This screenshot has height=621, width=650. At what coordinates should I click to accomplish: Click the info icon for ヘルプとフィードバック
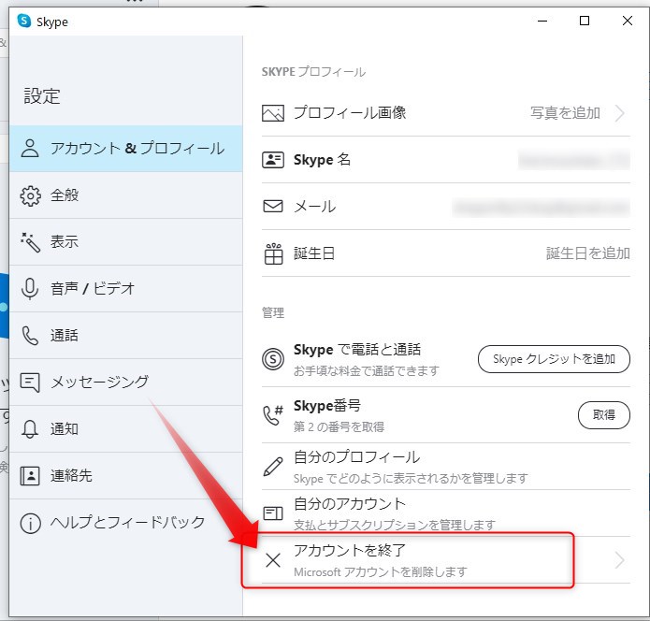click(30, 523)
